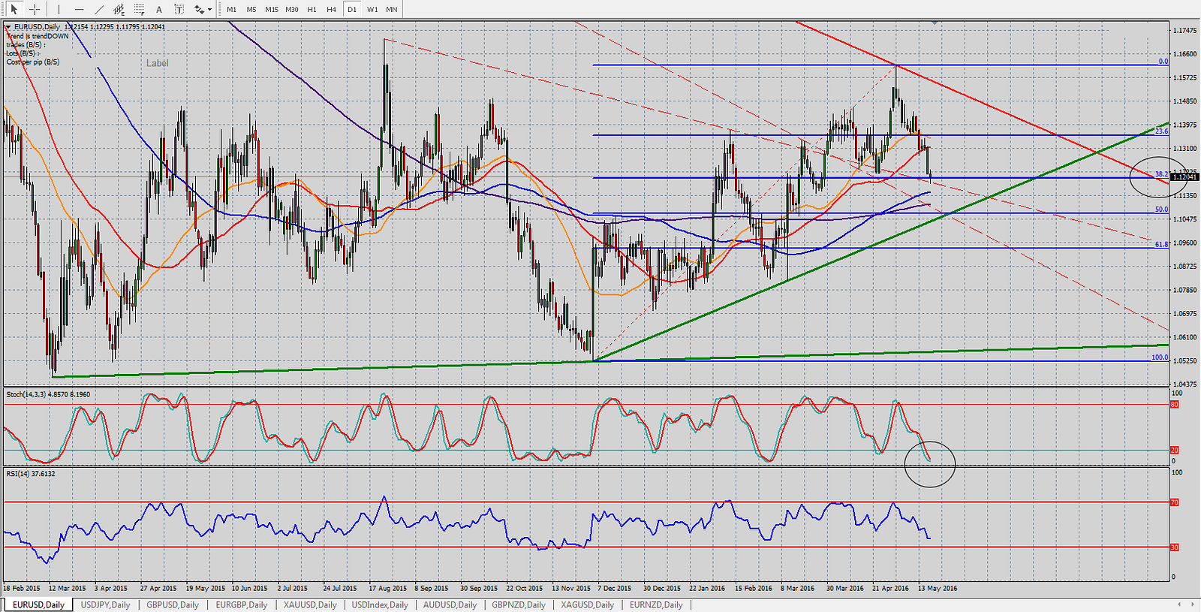The height and width of the screenshot is (612, 1201).
Task: Switch chart to M15 timeframe
Action: pyautogui.click(x=272, y=9)
